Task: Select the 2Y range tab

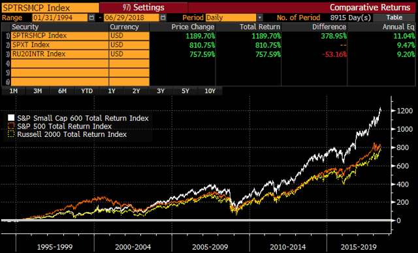Action: click(x=136, y=91)
